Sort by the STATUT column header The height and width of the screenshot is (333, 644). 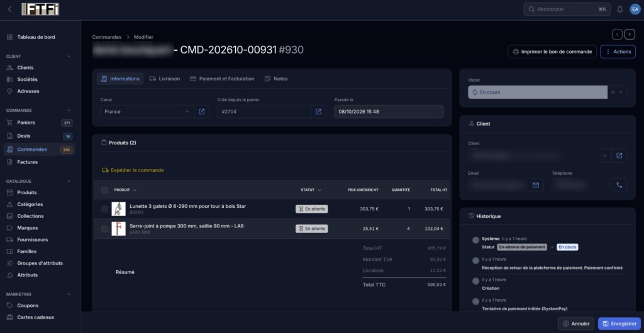(x=311, y=190)
